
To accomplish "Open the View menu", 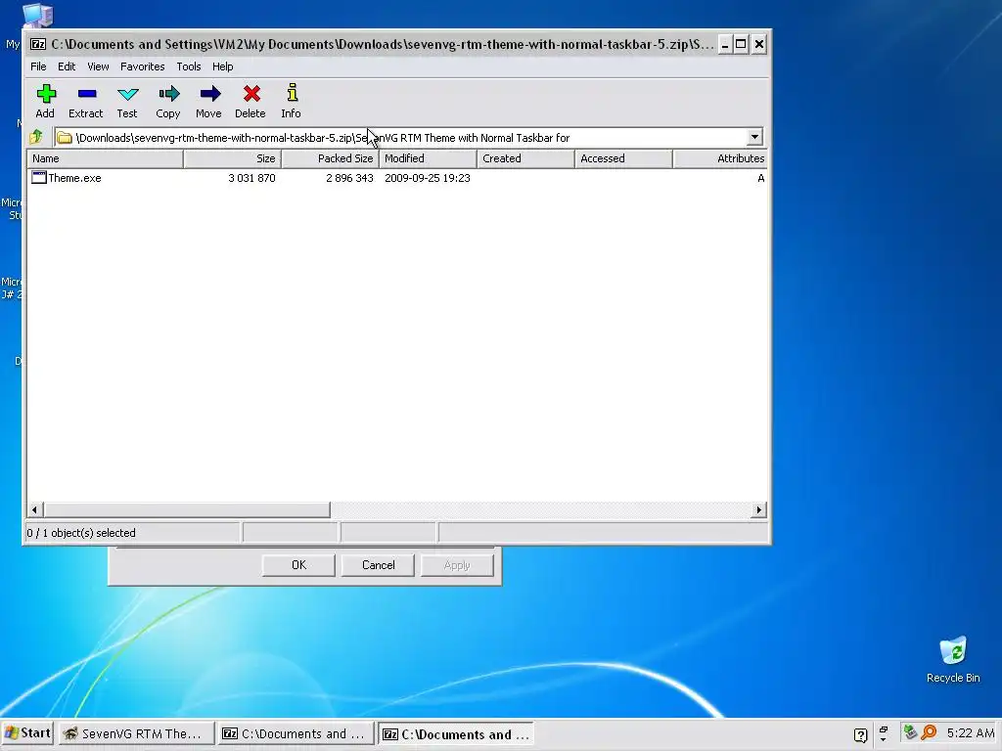I will pyautogui.click(x=98, y=66).
